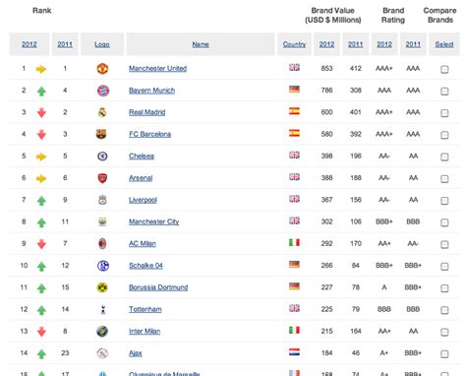Open the Manchester City club link
Screen dimensions: 466x376
(x=154, y=221)
